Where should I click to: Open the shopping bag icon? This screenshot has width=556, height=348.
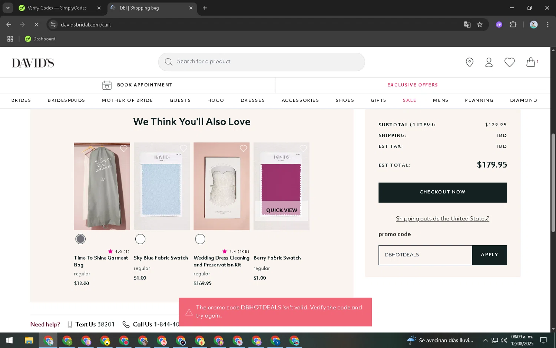coord(531,62)
